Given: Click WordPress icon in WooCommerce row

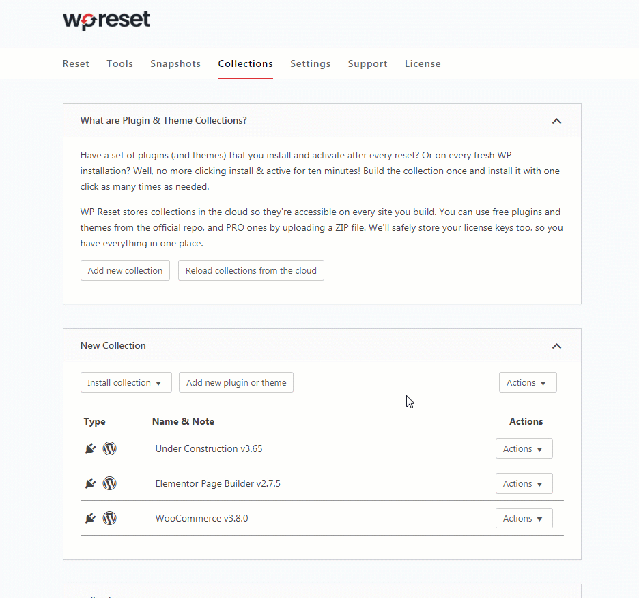Looking at the screenshot, I should click(110, 518).
